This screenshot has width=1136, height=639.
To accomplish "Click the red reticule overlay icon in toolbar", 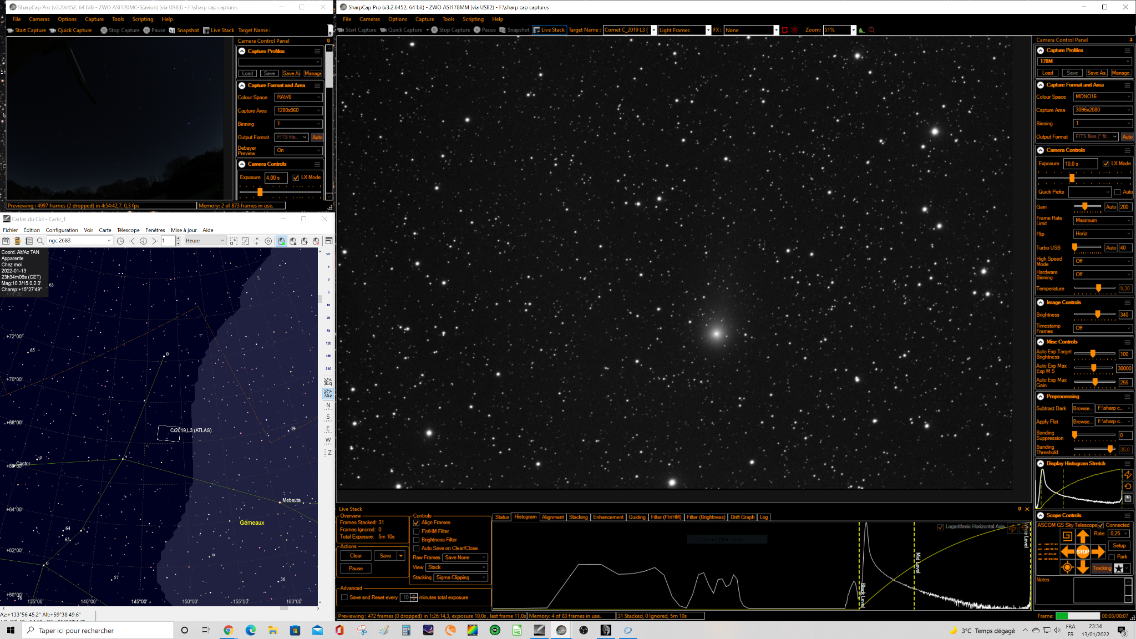I will (795, 30).
